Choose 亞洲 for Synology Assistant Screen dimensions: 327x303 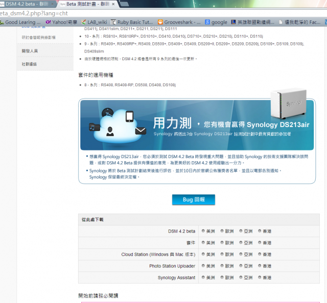click(x=241, y=277)
